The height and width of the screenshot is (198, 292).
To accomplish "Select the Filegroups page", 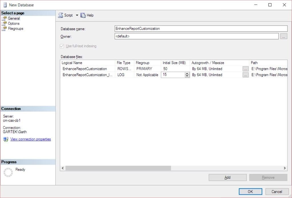I will 16,29.
